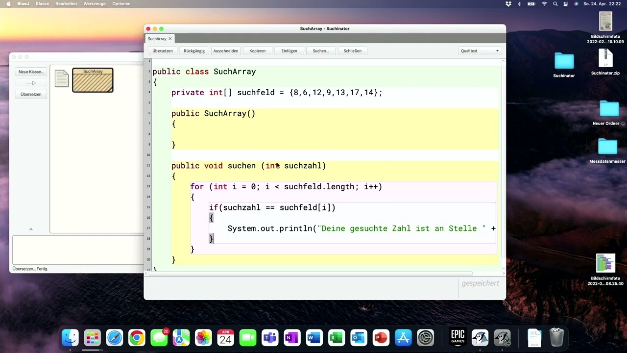
Task: Open the README note icon
Action: pyautogui.click(x=62, y=78)
